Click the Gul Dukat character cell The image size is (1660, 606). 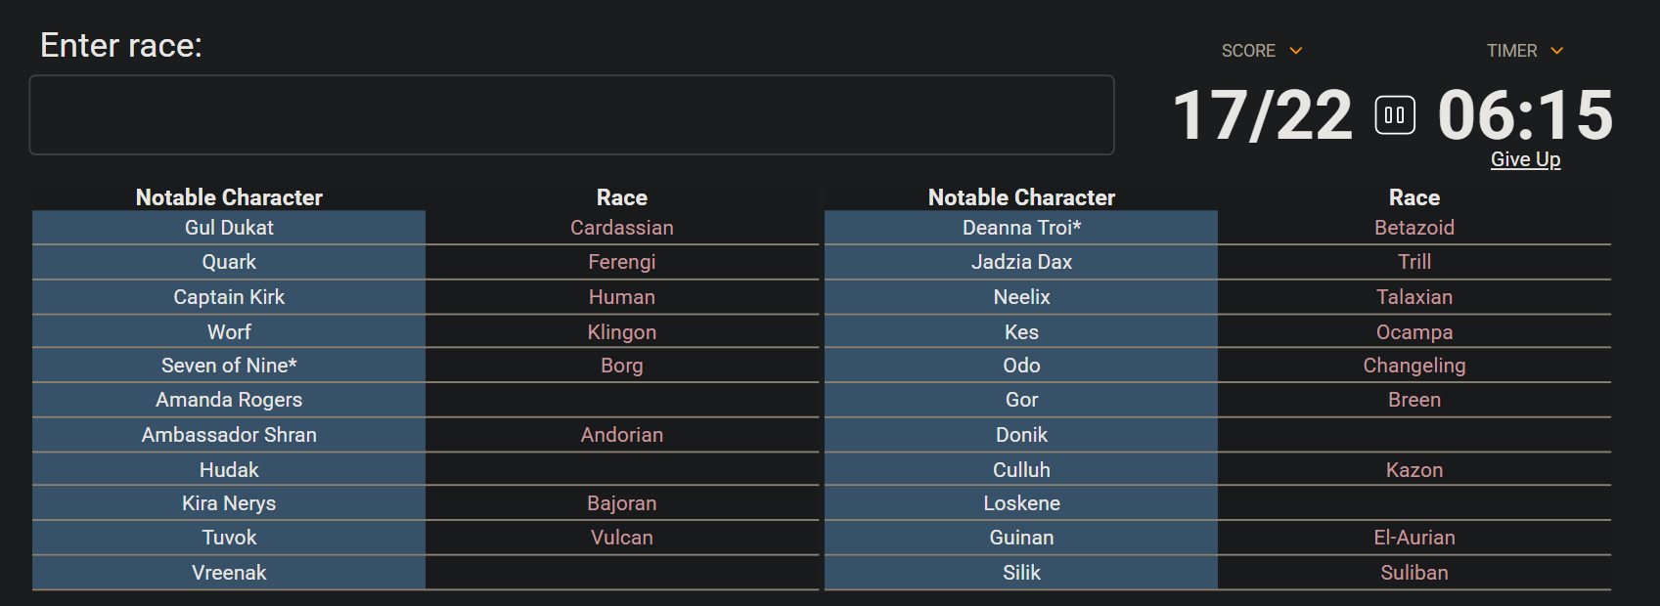[x=229, y=228]
